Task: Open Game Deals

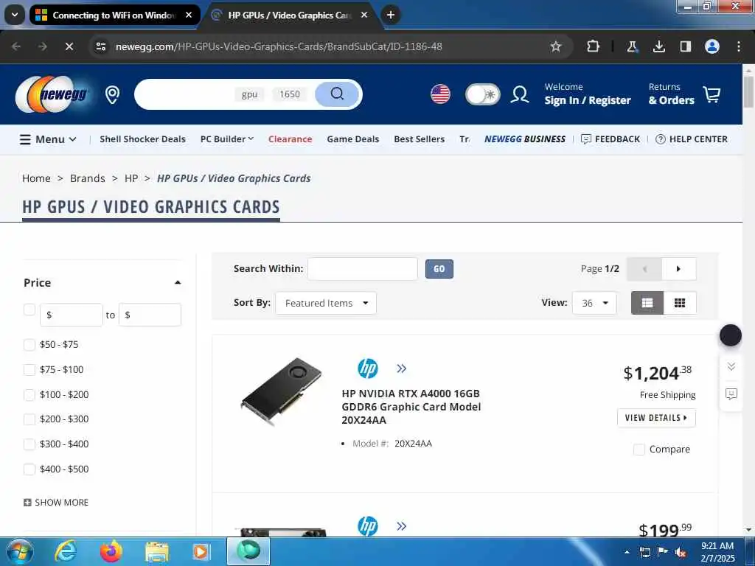Action: pos(353,139)
